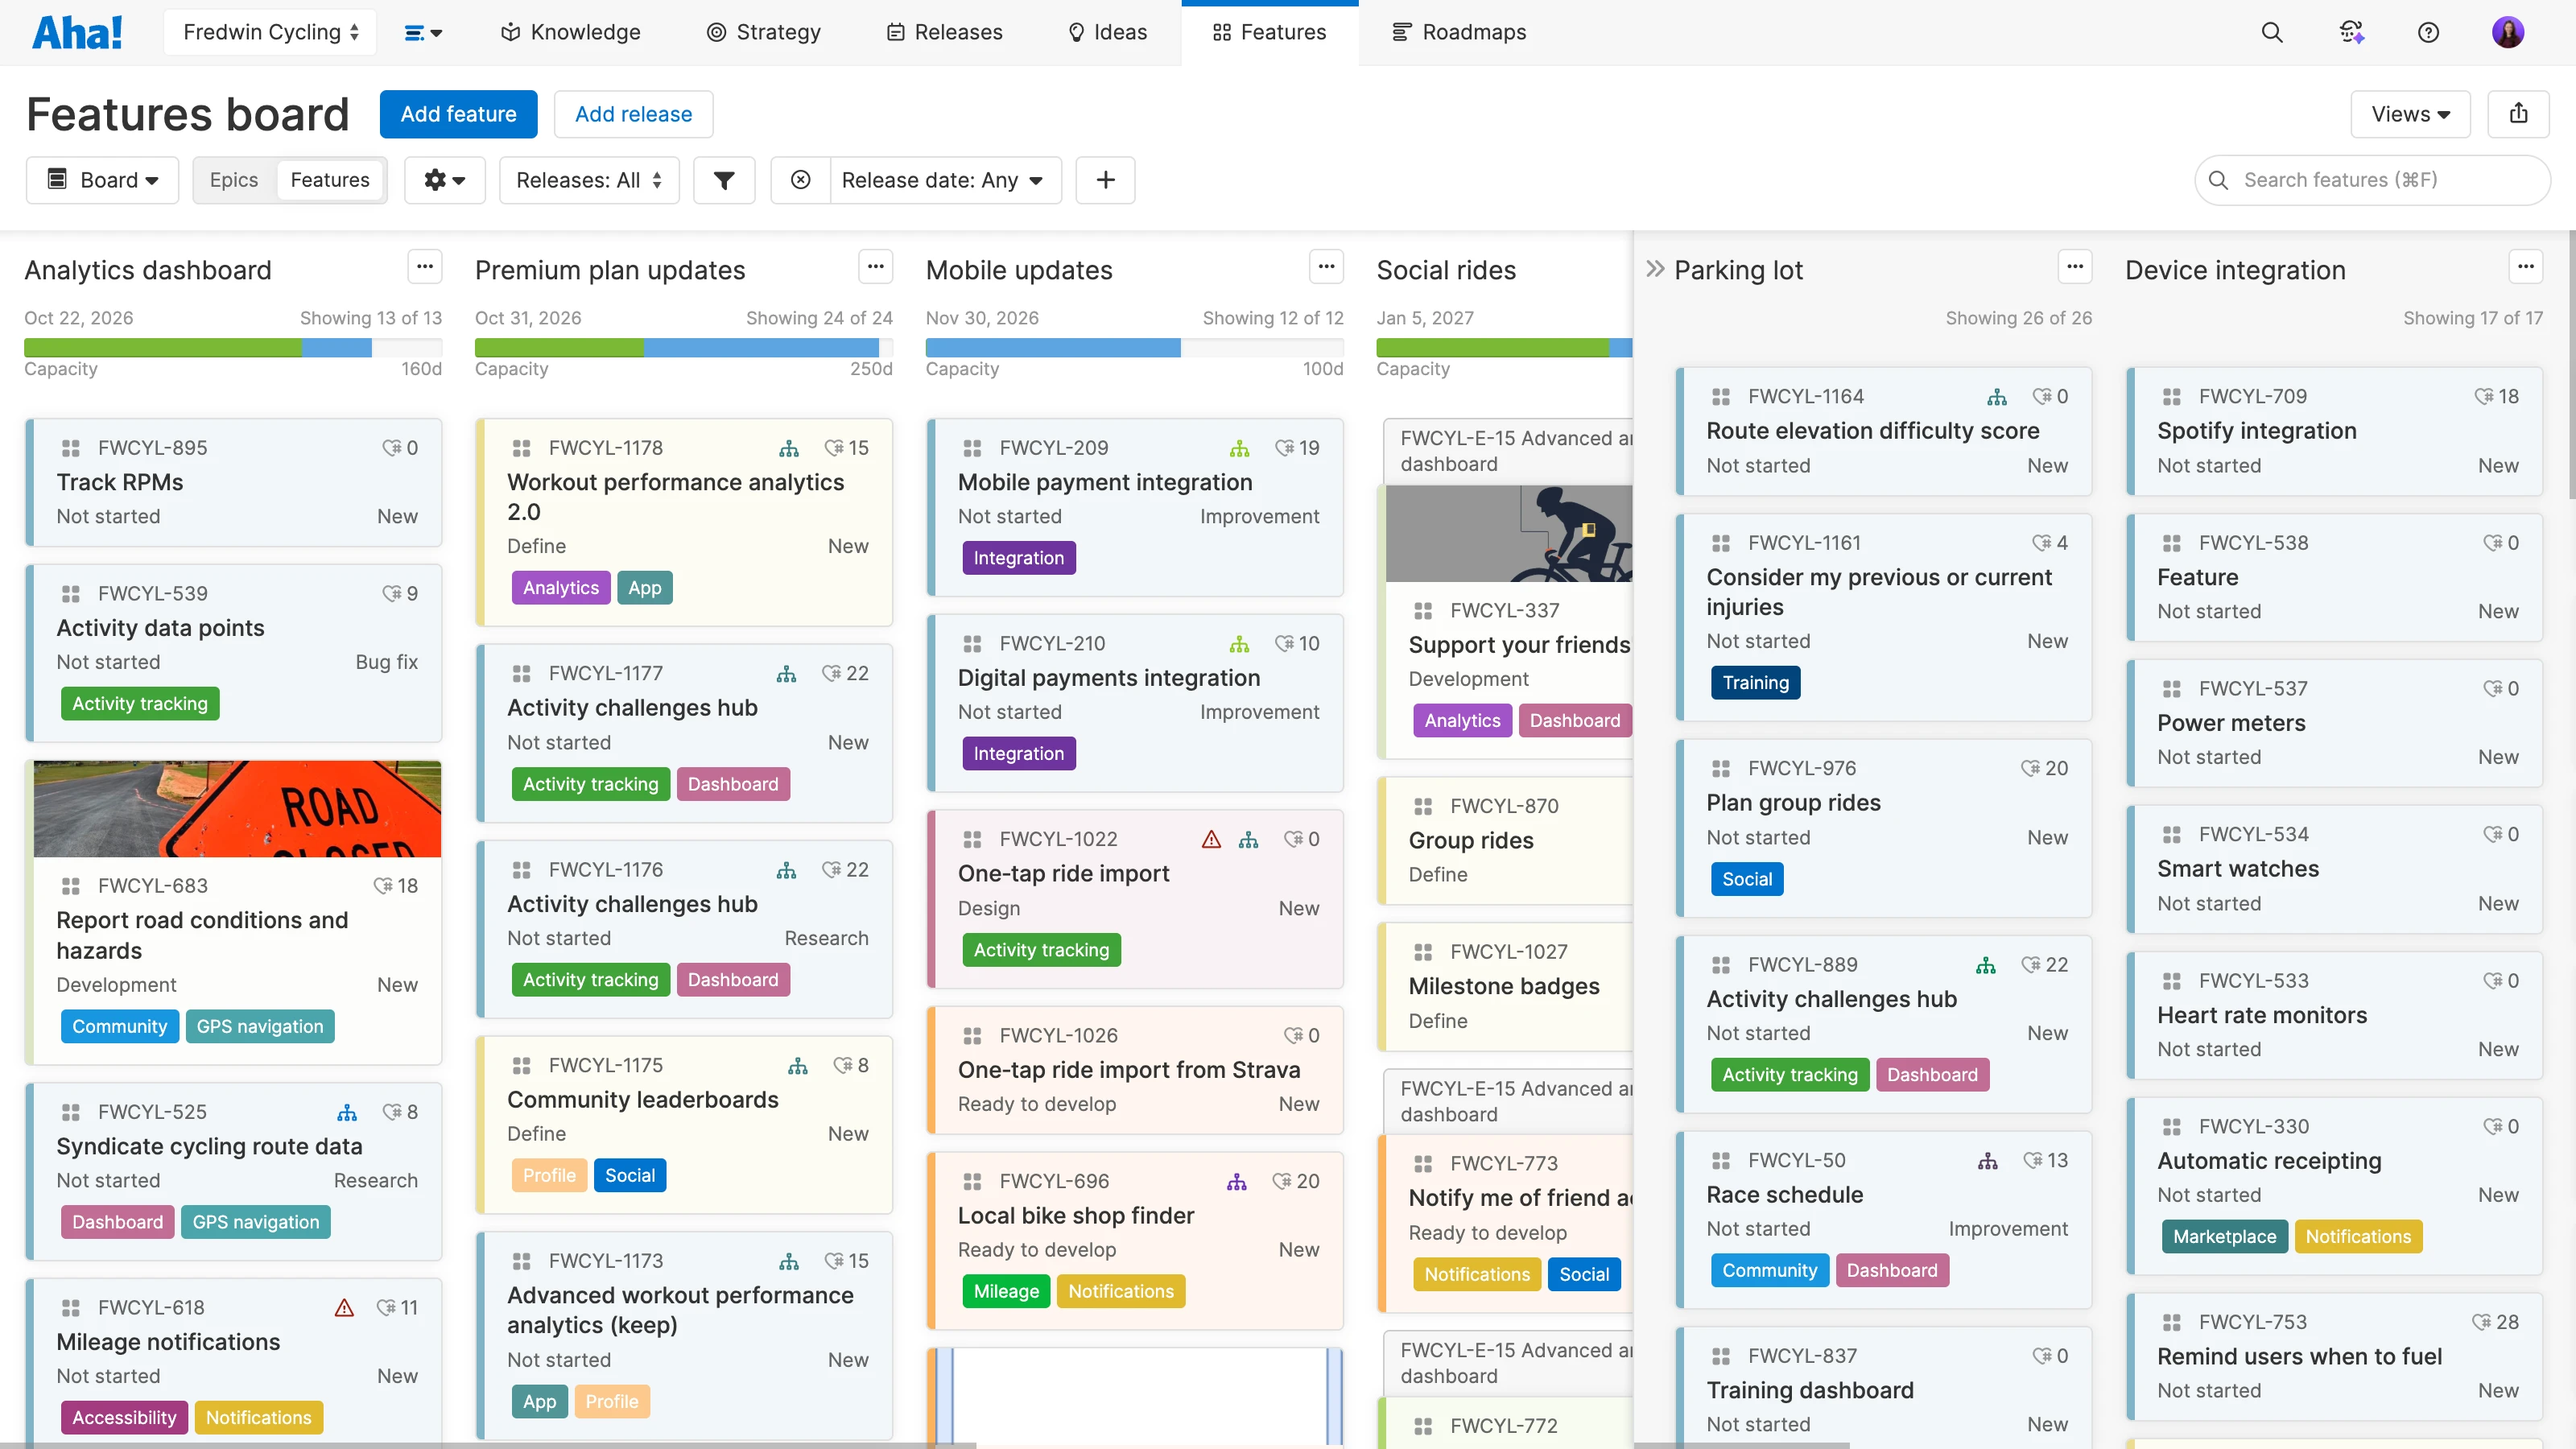Click hierarchy icon on FWCYL-1164 card

click(1997, 397)
